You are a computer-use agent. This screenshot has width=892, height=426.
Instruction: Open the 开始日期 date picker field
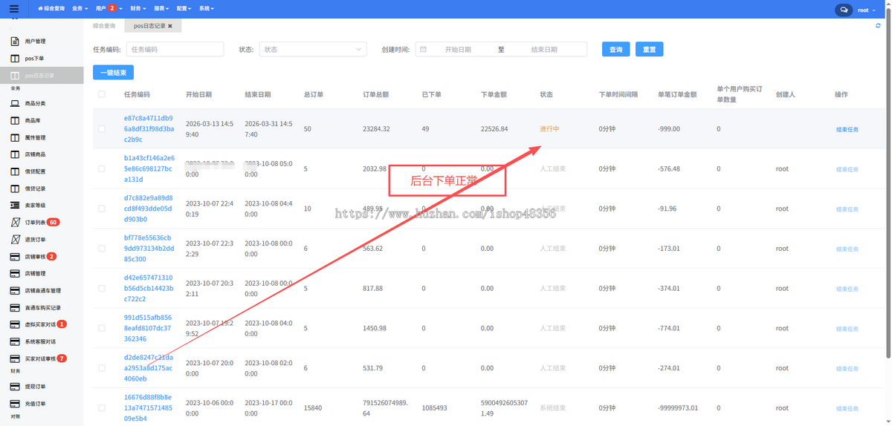pos(458,49)
